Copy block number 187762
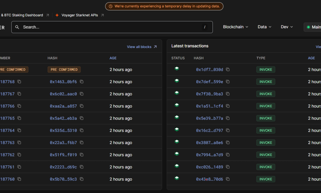The width and height of the screenshot is (321, 193). [19, 155]
